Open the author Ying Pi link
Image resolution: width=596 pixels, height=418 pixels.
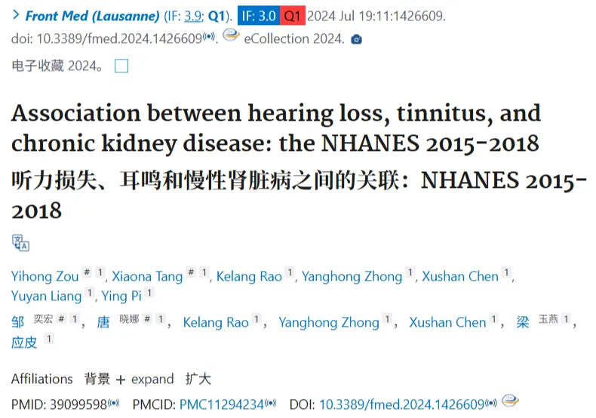click(121, 296)
